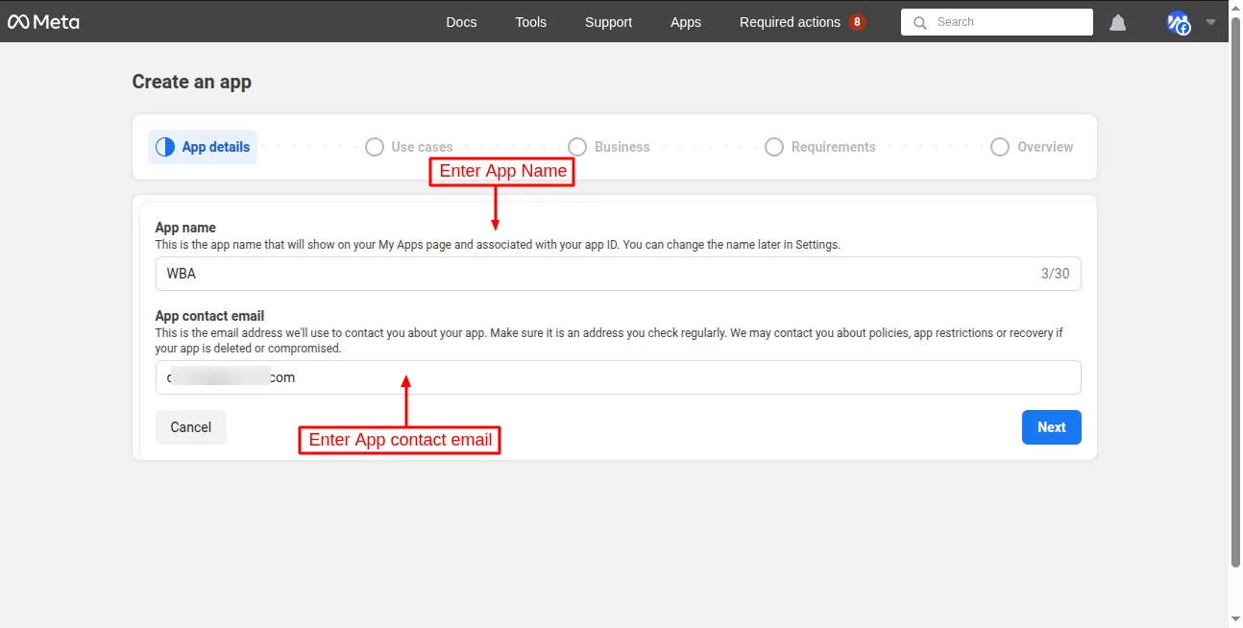This screenshot has width=1243, height=628.
Task: Click the Business step circle
Action: point(577,147)
